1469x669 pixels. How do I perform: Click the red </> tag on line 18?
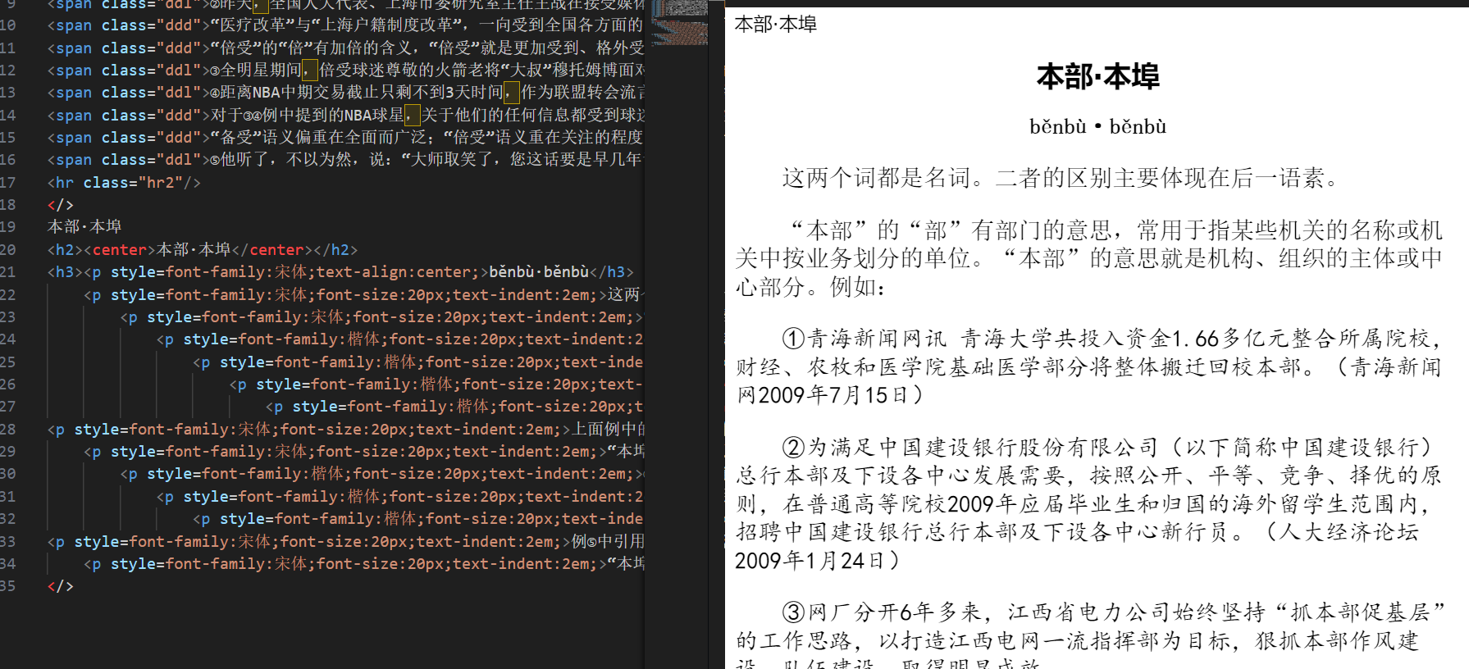coord(60,205)
